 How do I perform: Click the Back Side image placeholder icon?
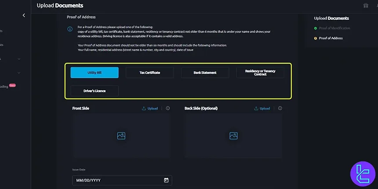[233, 136]
